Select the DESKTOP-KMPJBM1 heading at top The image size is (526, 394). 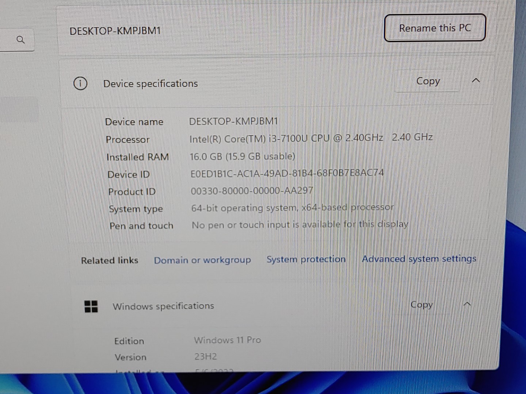(115, 31)
